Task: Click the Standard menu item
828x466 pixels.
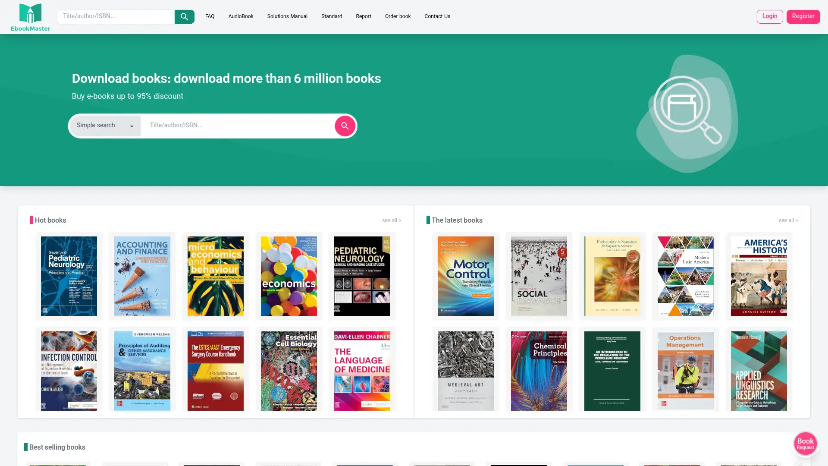Action: (x=331, y=16)
